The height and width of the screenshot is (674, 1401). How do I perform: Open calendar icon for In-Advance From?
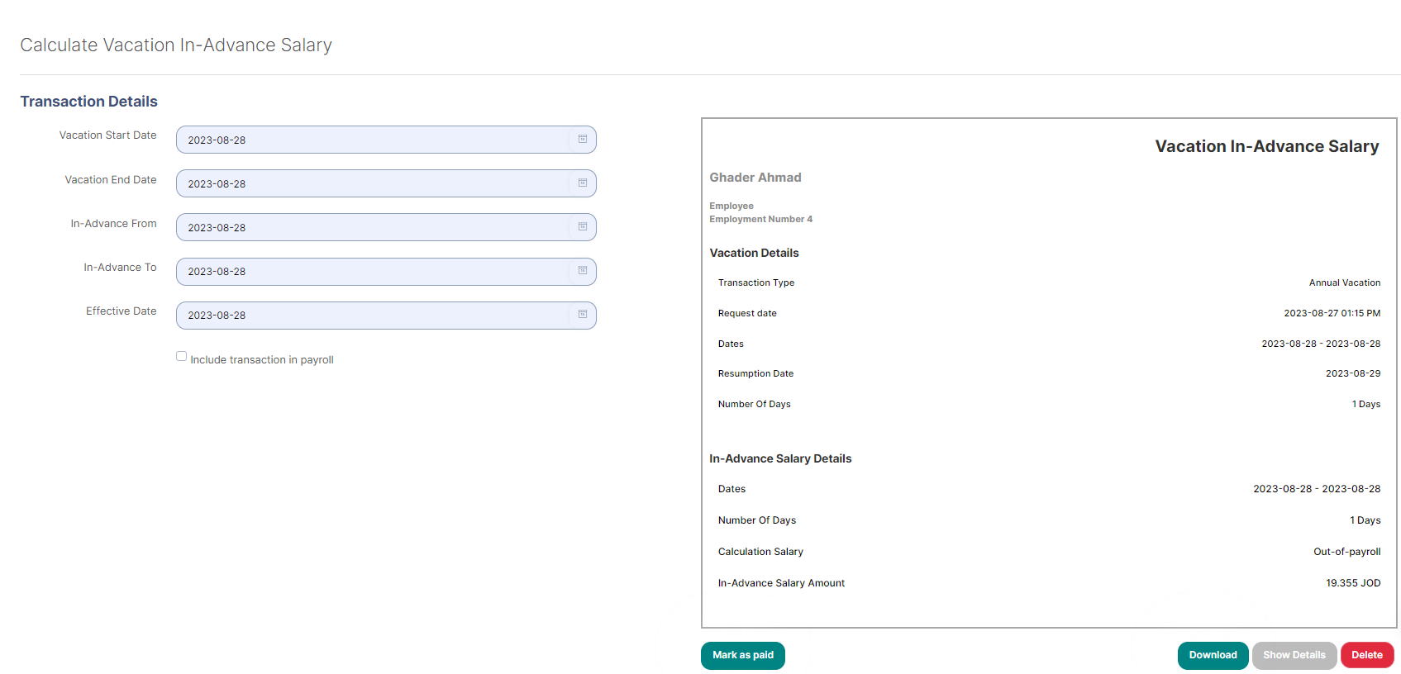pyautogui.click(x=583, y=227)
